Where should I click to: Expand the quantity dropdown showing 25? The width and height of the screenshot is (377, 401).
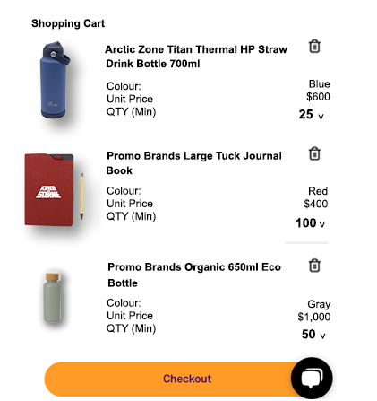pos(312,115)
